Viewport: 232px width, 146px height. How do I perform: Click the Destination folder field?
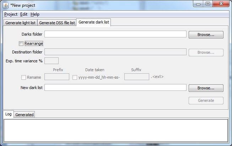(x=115, y=52)
